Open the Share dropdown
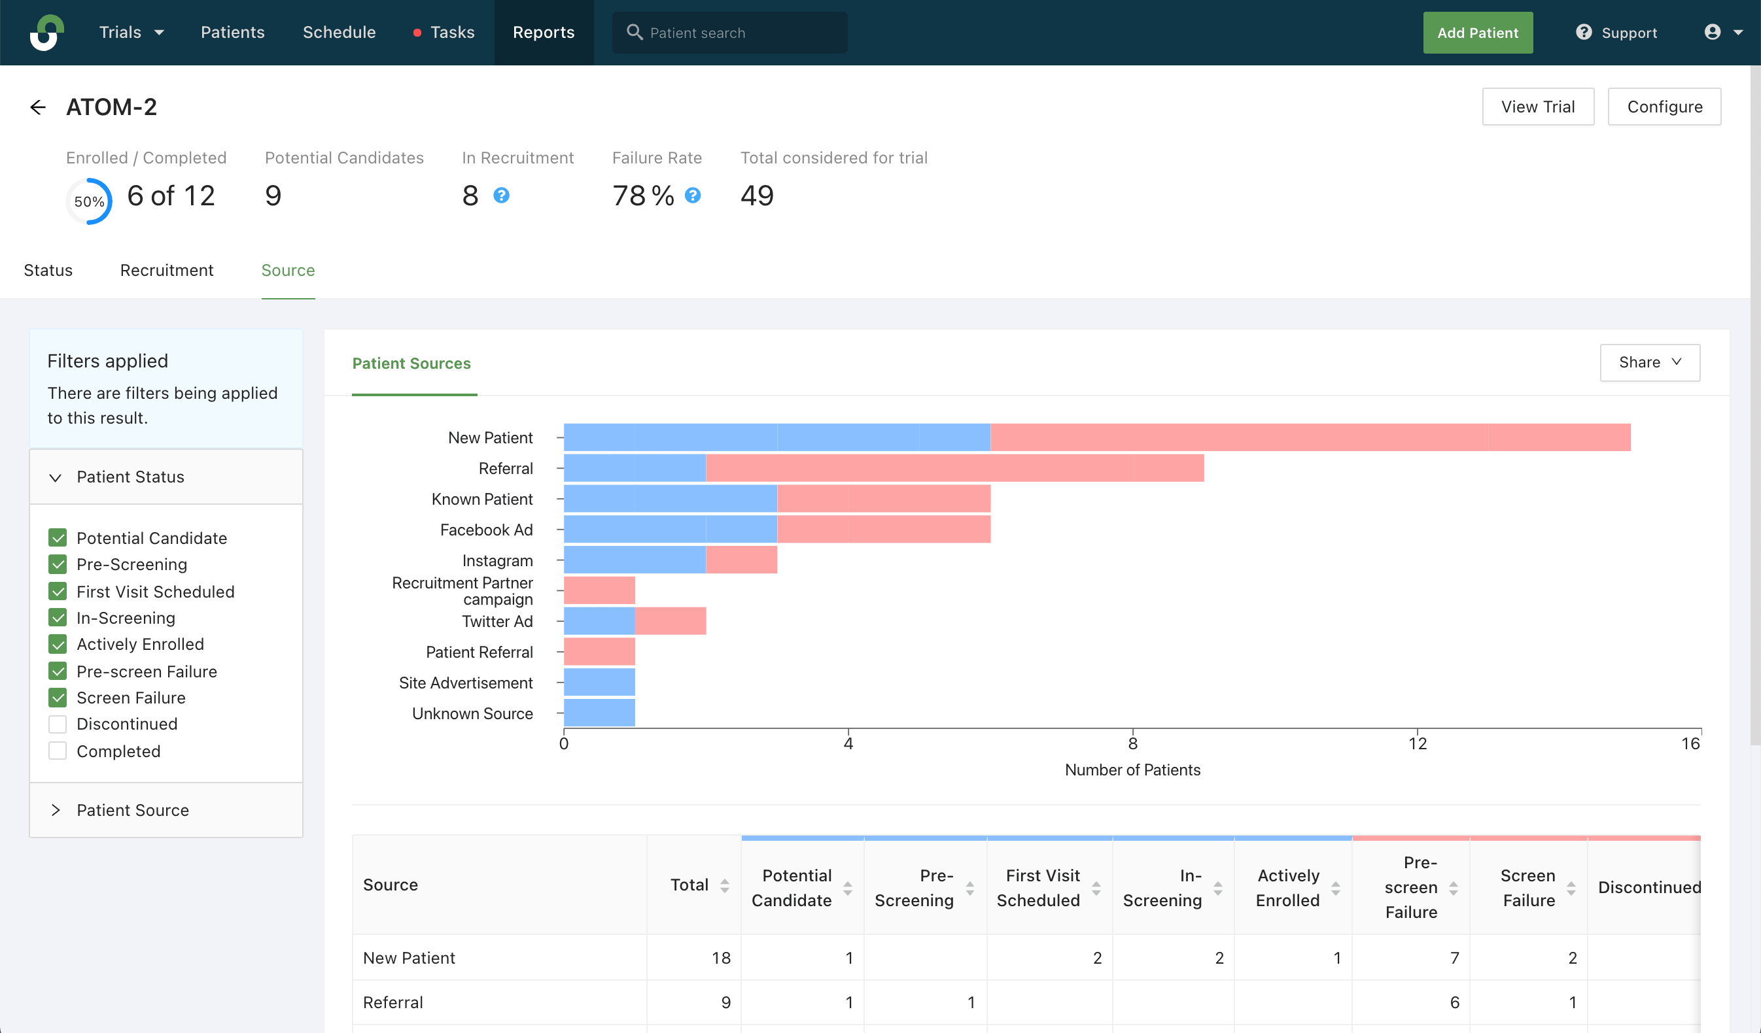Screen dimensions: 1761x1033 tap(1650, 362)
